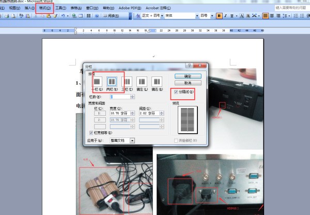Screen dimensions: 310x215
Task: Select the two-column (两栏) preset
Action: pos(112,82)
